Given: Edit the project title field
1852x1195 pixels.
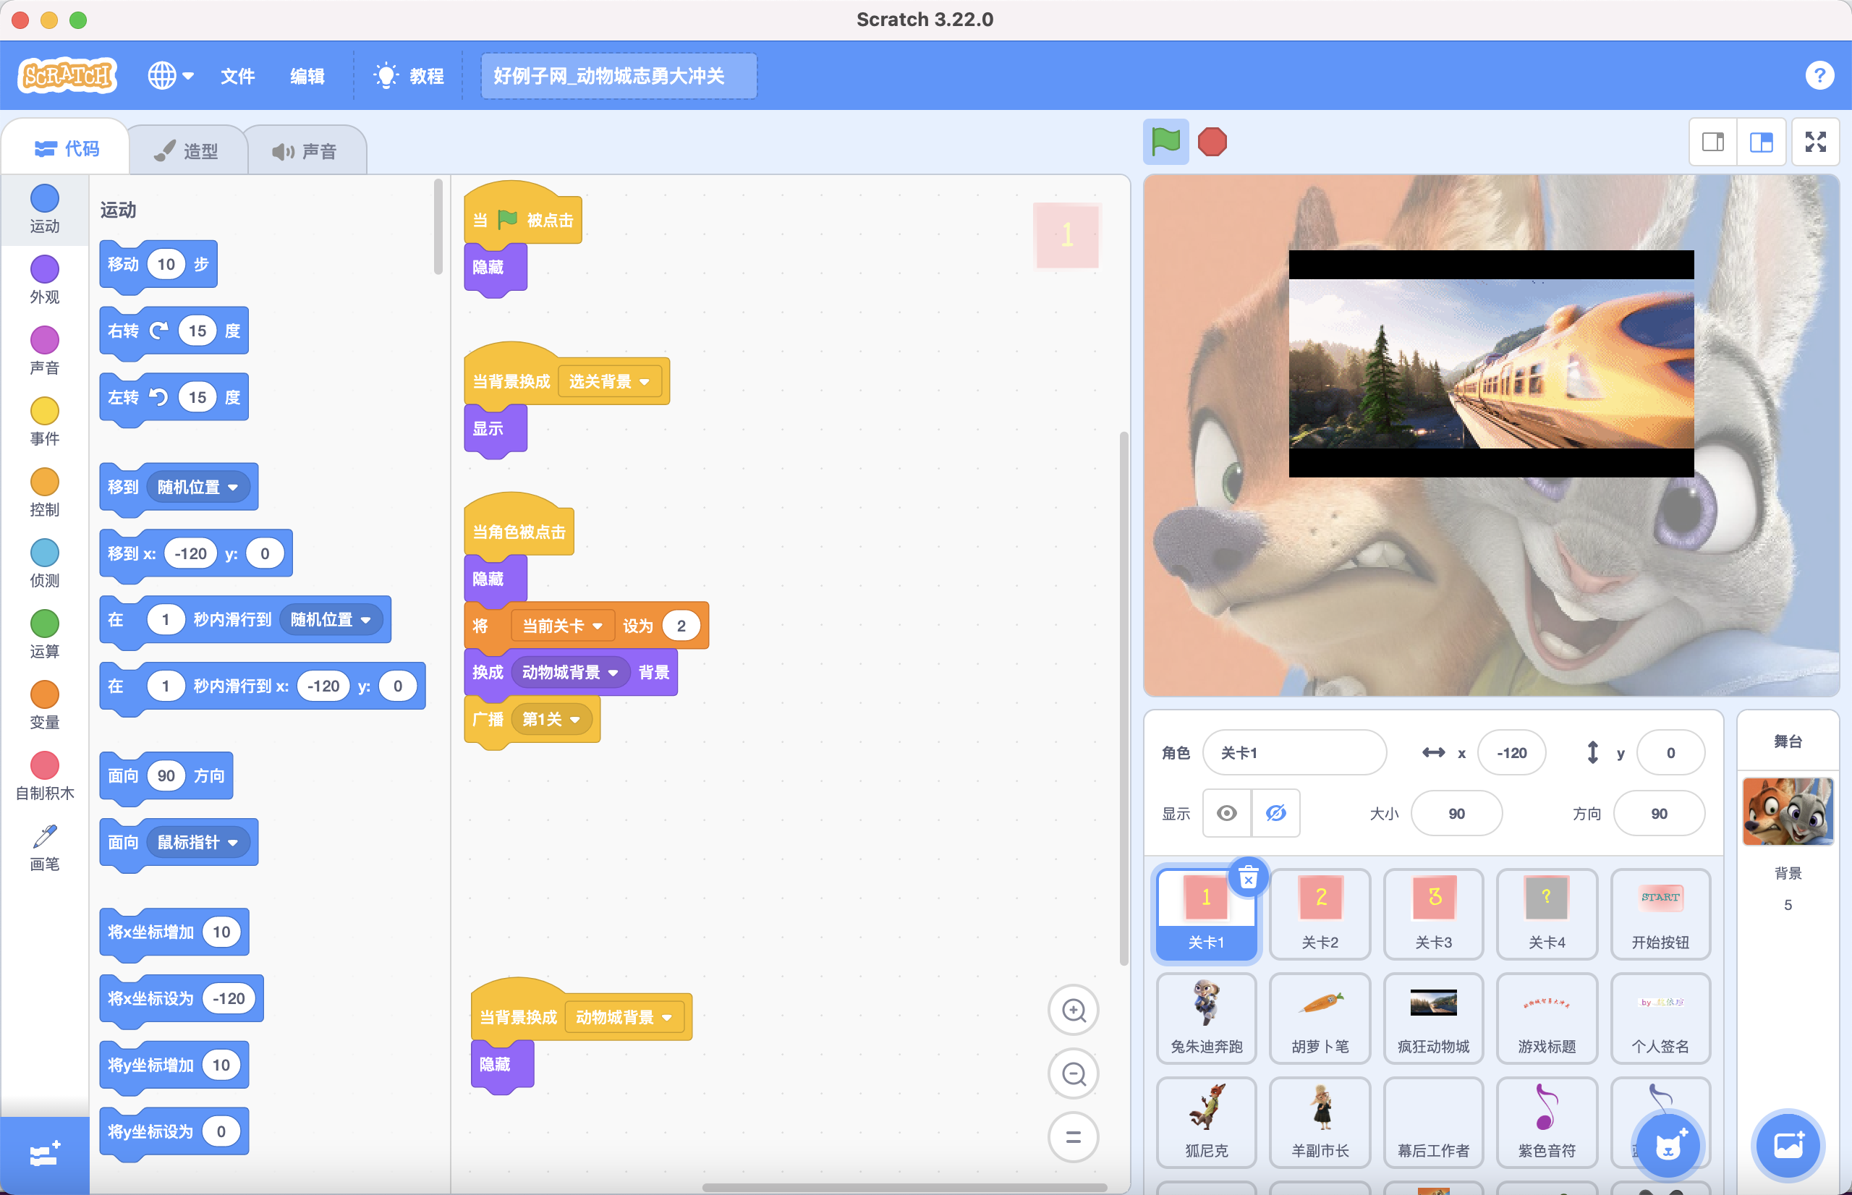Looking at the screenshot, I should click(x=619, y=75).
